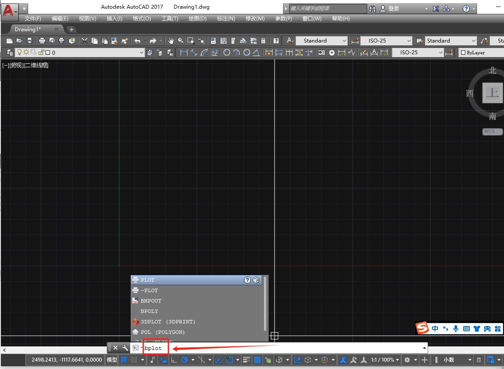Image resolution: width=504 pixels, height=369 pixels.
Task: Switch to the Drawing1* tab
Action: (28, 29)
